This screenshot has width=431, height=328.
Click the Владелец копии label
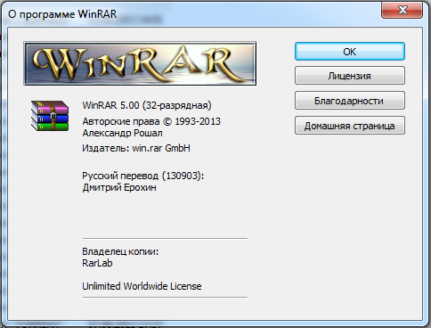[120, 251]
